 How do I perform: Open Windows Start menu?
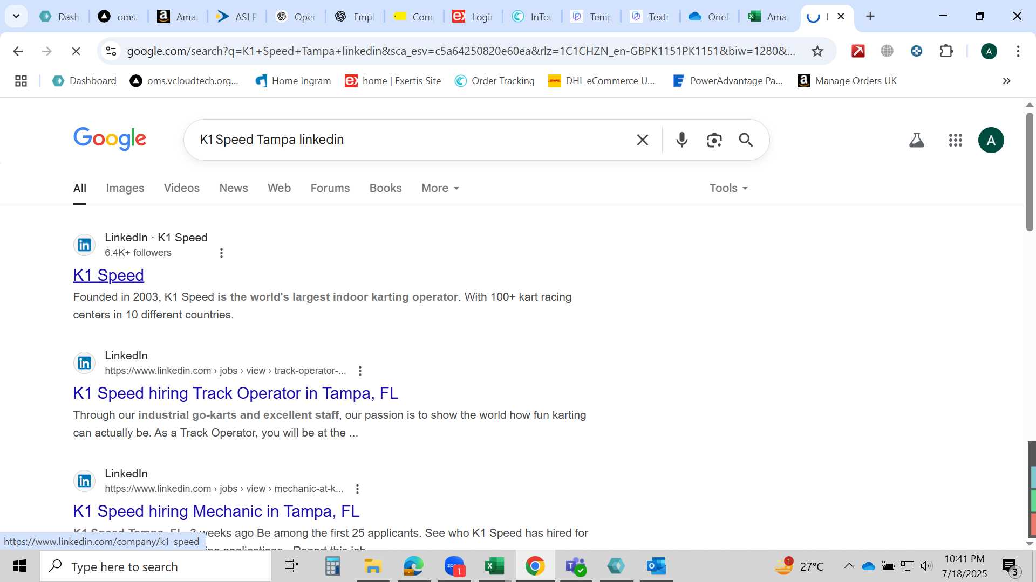pyautogui.click(x=19, y=566)
